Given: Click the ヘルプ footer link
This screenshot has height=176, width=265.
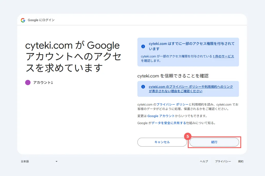Looking at the screenshot, I should click(204, 162).
